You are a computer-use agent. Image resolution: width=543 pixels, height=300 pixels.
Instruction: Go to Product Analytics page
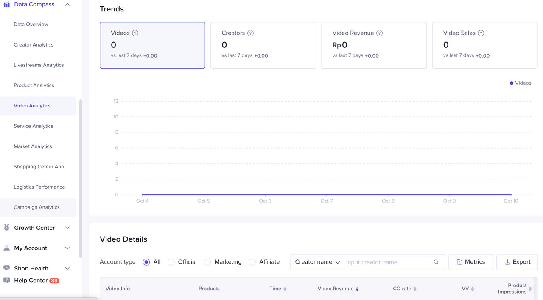pos(34,85)
